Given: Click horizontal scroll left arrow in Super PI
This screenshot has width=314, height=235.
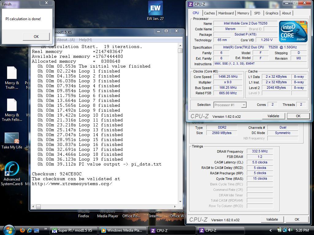Looking at the screenshot, I should (33, 207).
